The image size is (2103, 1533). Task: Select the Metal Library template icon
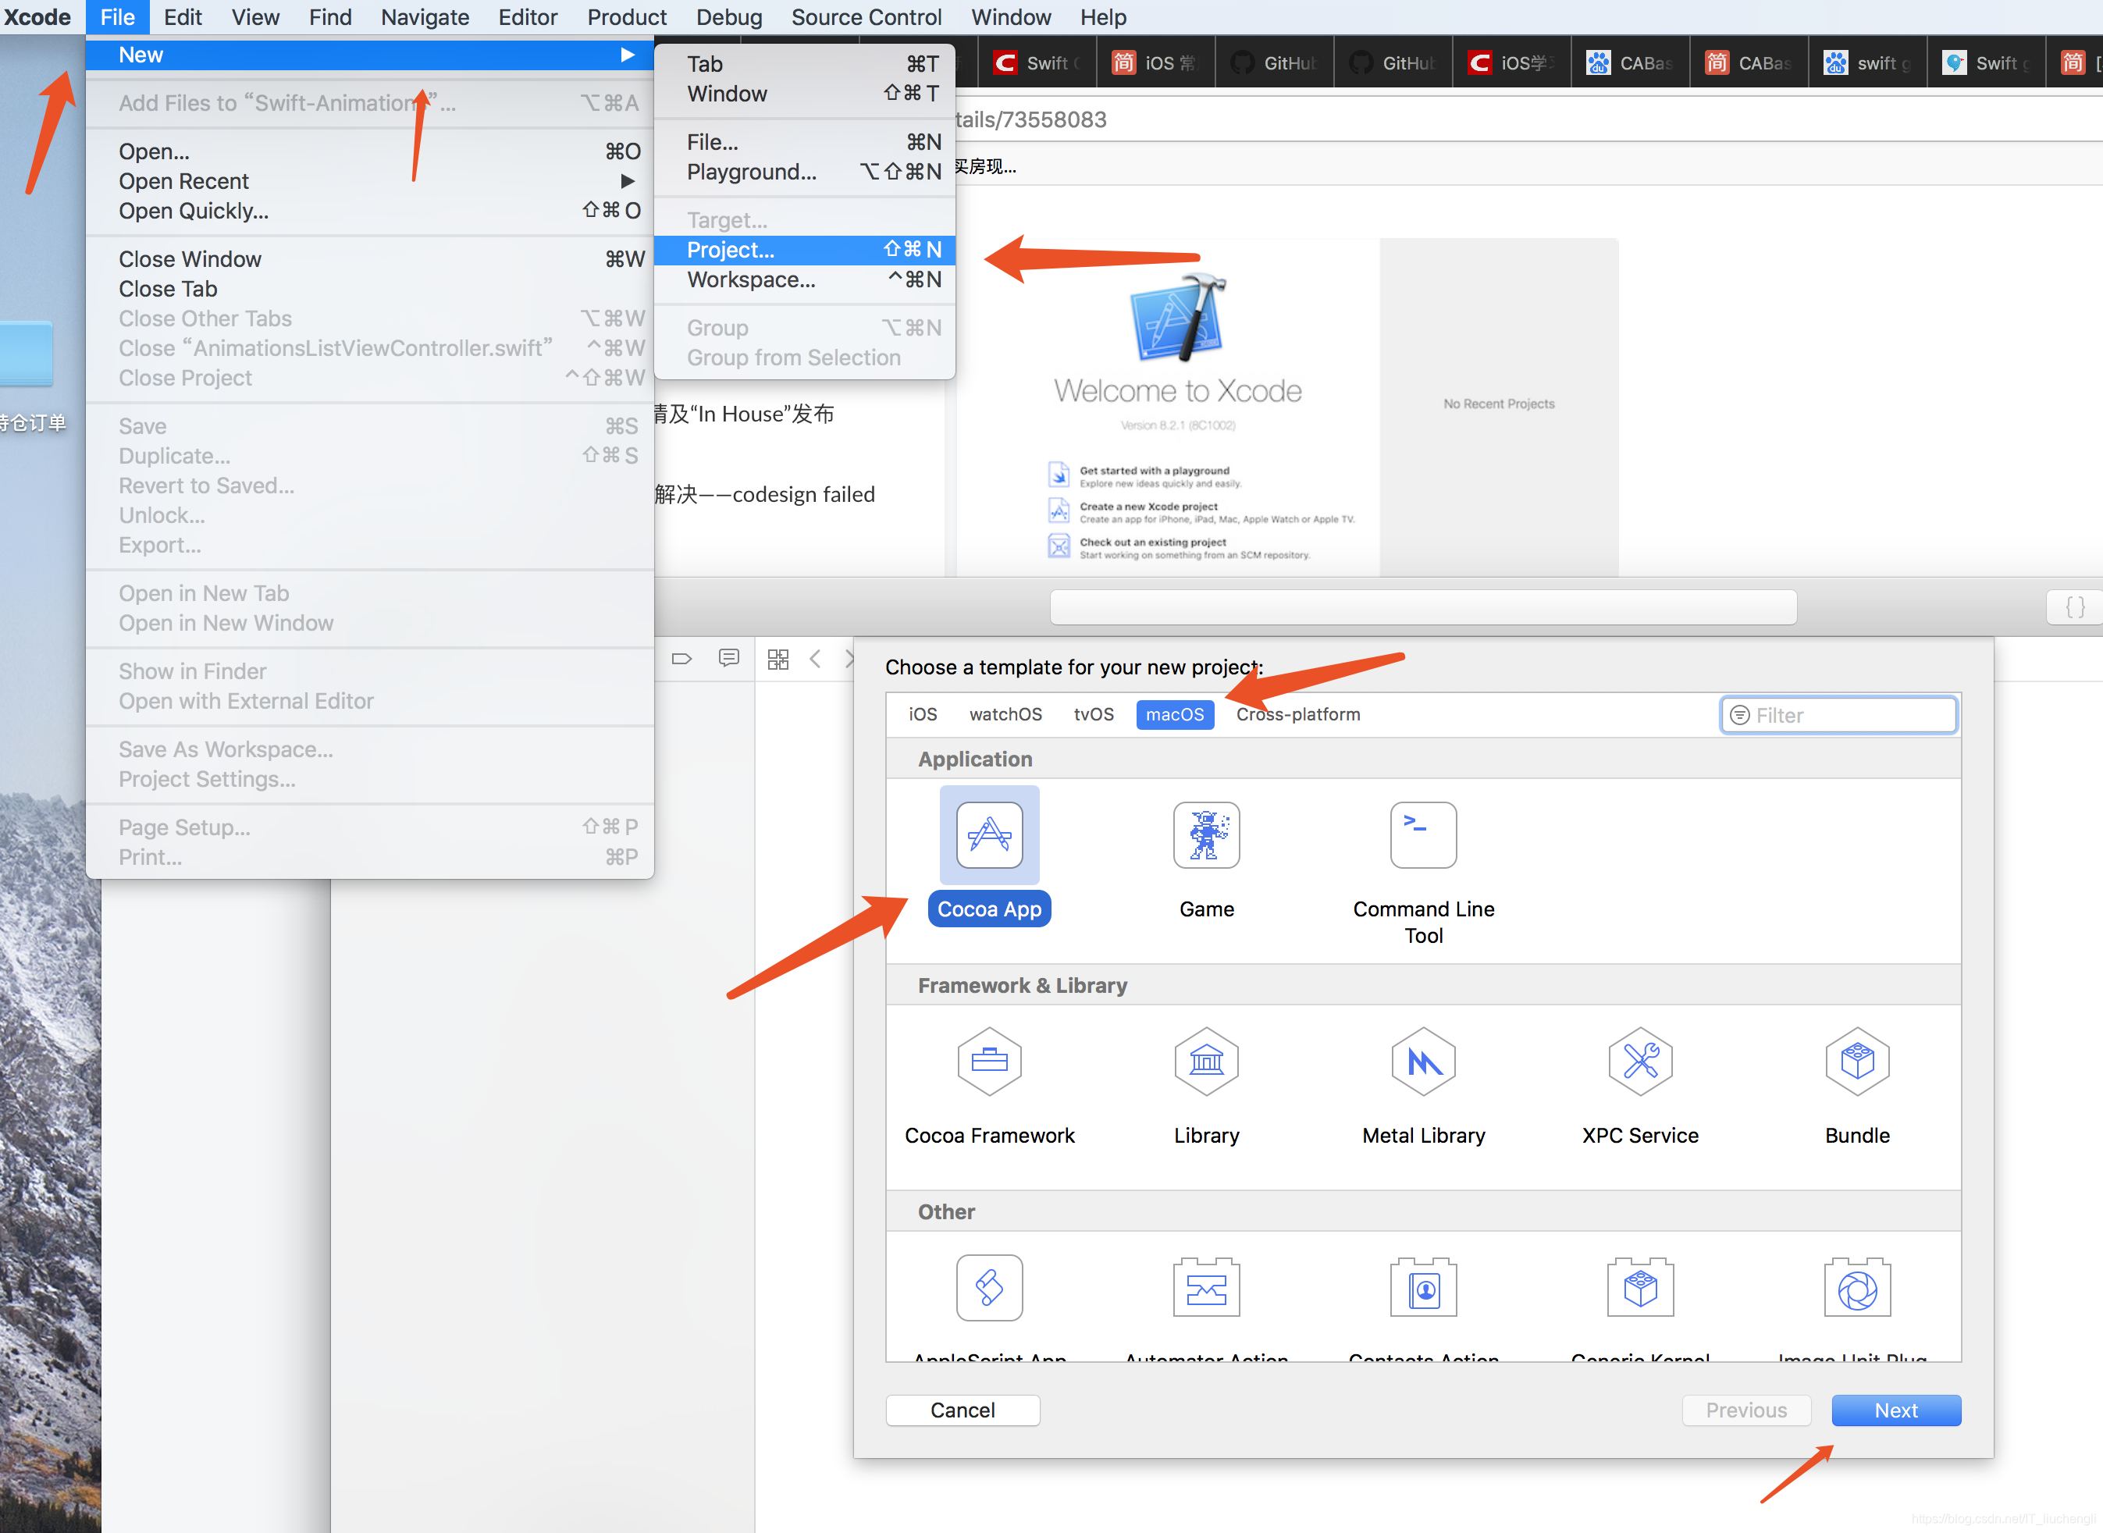tap(1423, 1061)
